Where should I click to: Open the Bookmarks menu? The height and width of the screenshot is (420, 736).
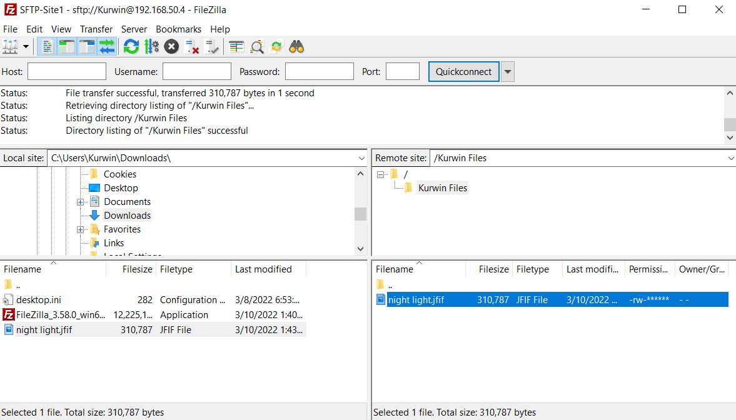178,29
